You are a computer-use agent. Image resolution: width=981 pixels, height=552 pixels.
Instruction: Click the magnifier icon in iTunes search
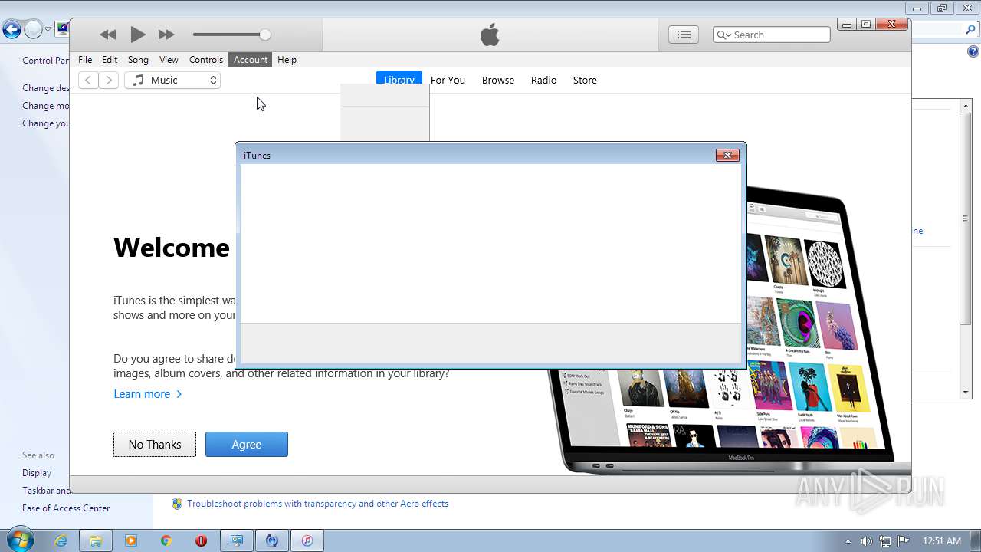pyautogui.click(x=723, y=34)
